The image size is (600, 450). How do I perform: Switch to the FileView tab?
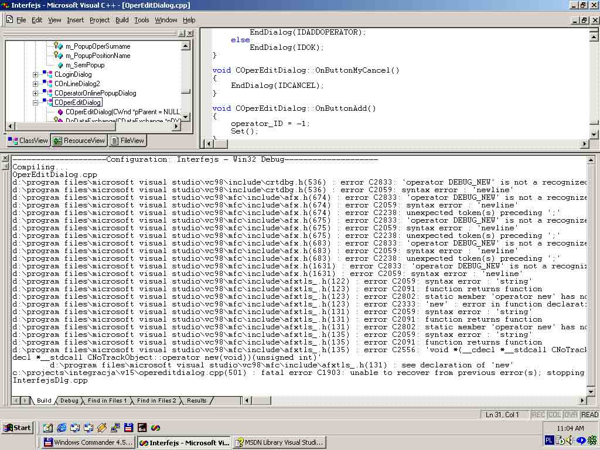click(x=127, y=141)
